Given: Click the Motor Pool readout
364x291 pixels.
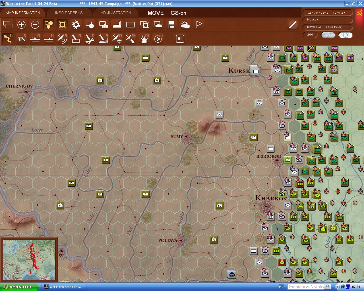Looking at the screenshot, I should 328,27.
